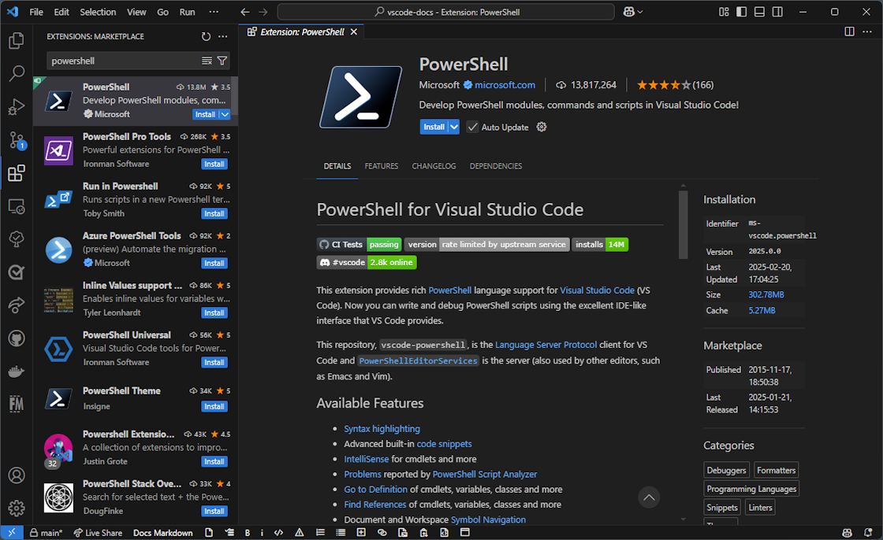Expand the Install dropdown on the PowerShell listing

[x=225, y=114]
